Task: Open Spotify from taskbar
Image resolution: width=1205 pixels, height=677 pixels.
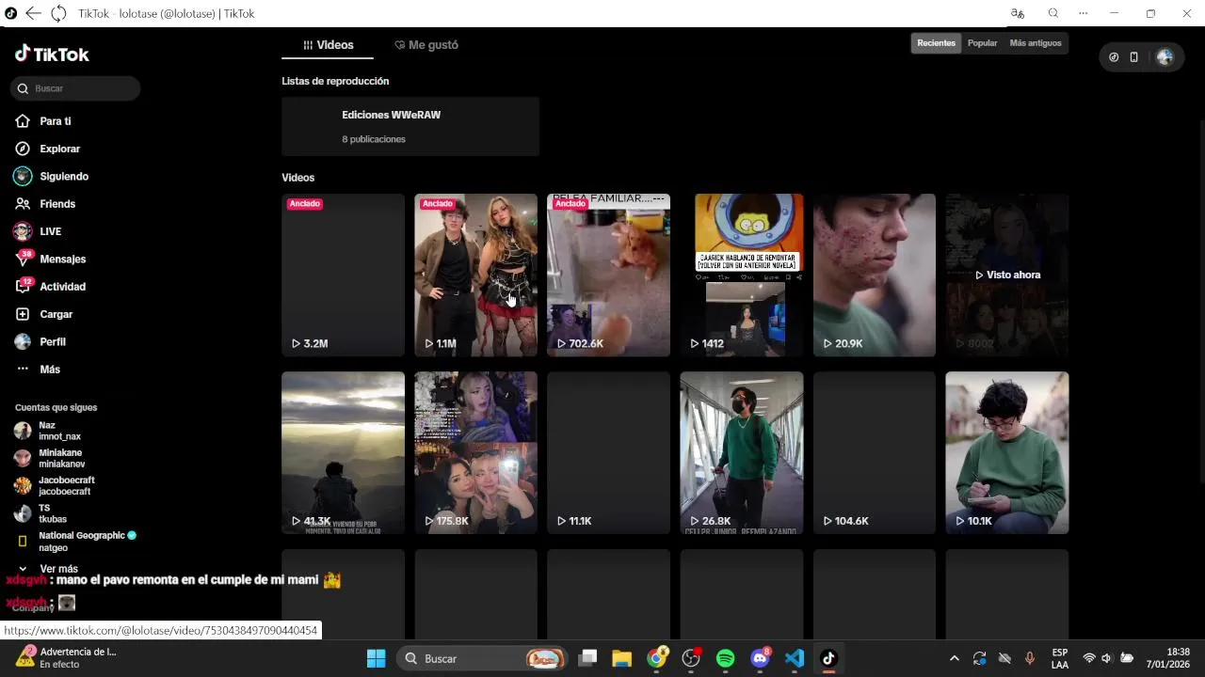Action: click(x=725, y=658)
